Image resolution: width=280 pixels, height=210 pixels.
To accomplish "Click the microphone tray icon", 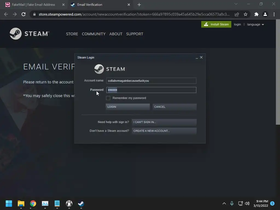I will tap(232, 203).
